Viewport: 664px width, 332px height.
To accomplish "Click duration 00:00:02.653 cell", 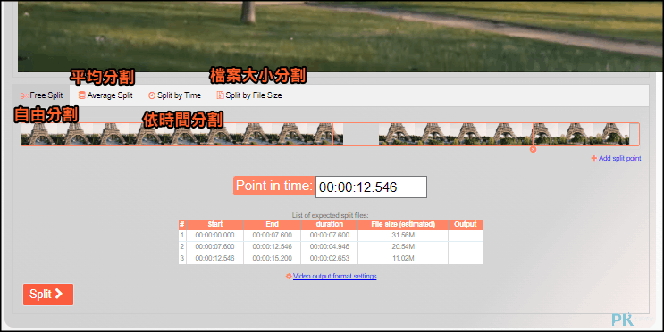I will coord(330,258).
